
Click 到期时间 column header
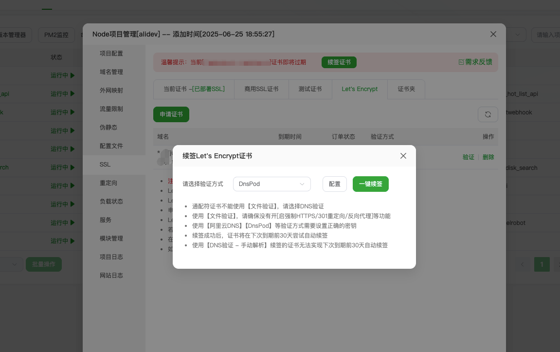pos(289,136)
